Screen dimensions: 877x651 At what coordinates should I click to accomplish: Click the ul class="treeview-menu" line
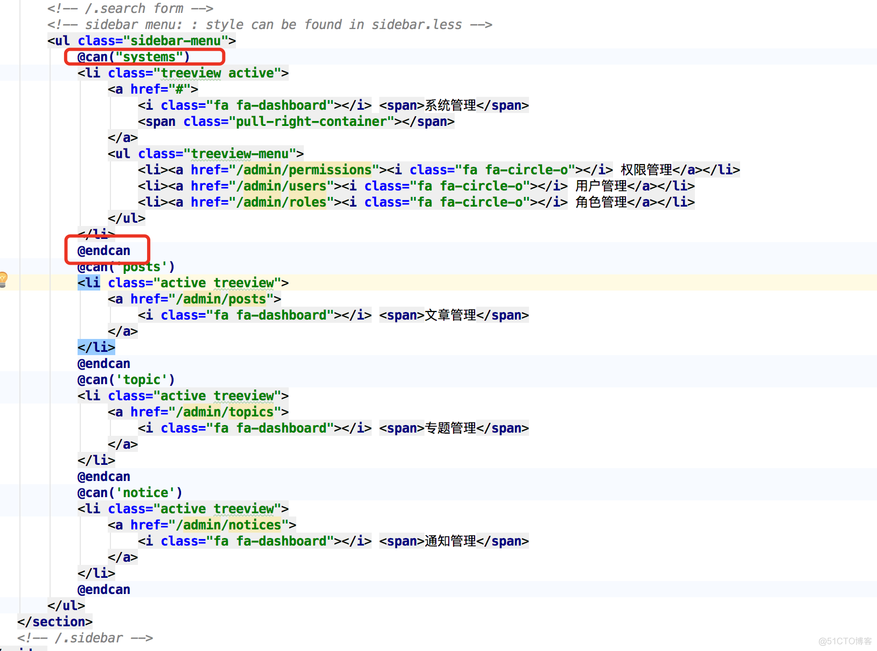tap(206, 154)
